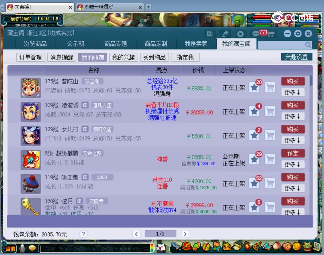Switch to 商品定制 tab

[x=156, y=44]
